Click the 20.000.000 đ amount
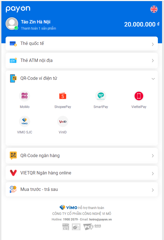164x240 pixels. [142, 24]
